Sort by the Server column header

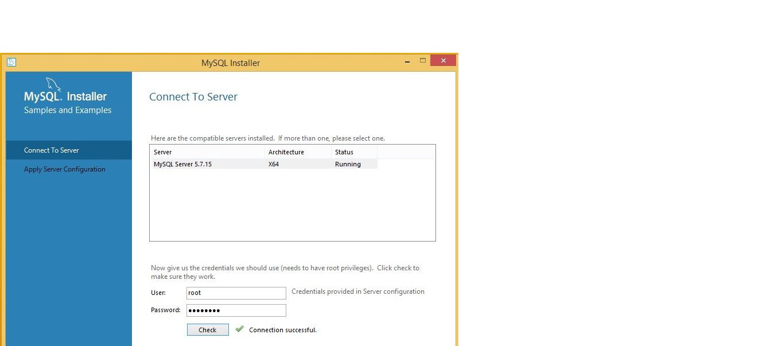207,152
